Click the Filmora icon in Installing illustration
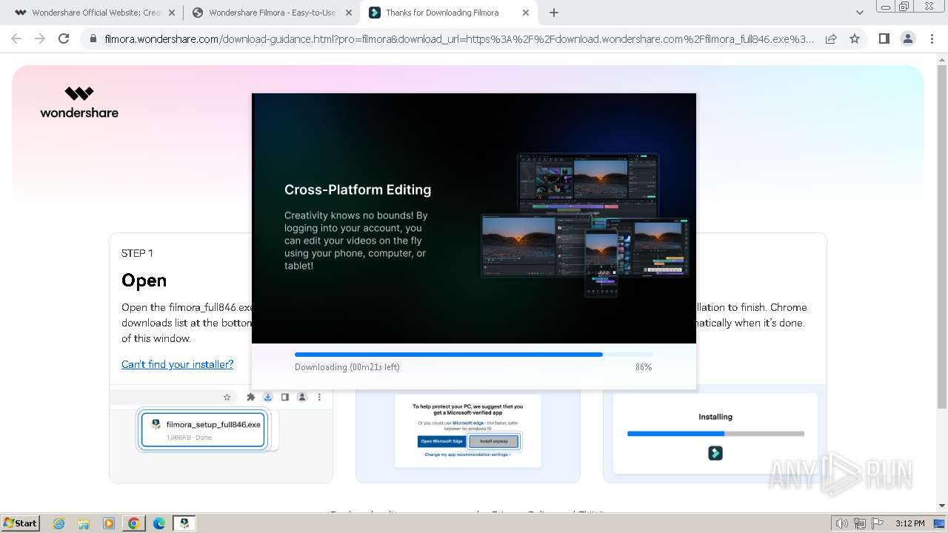 (715, 453)
